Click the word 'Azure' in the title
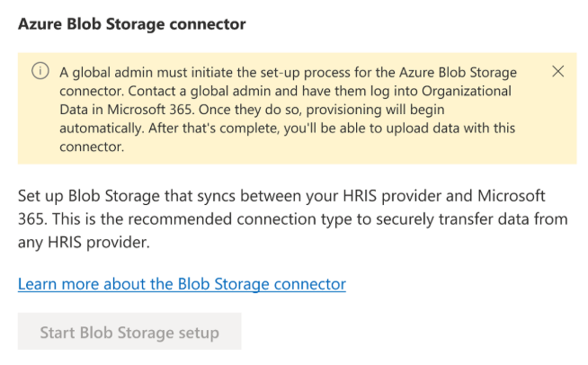 (40, 24)
